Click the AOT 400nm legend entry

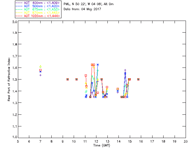(38, 3)
